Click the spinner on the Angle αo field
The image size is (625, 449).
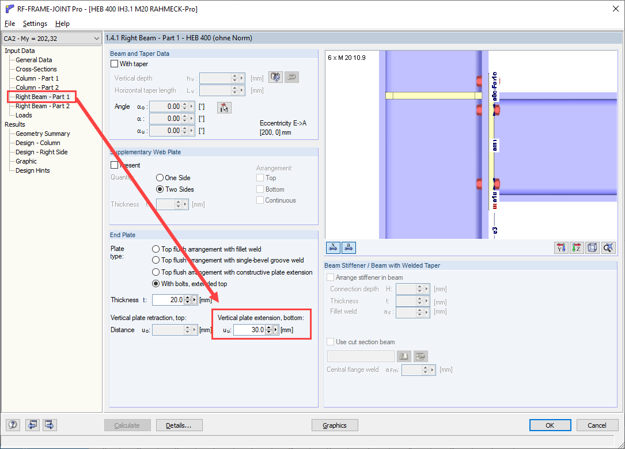click(184, 106)
